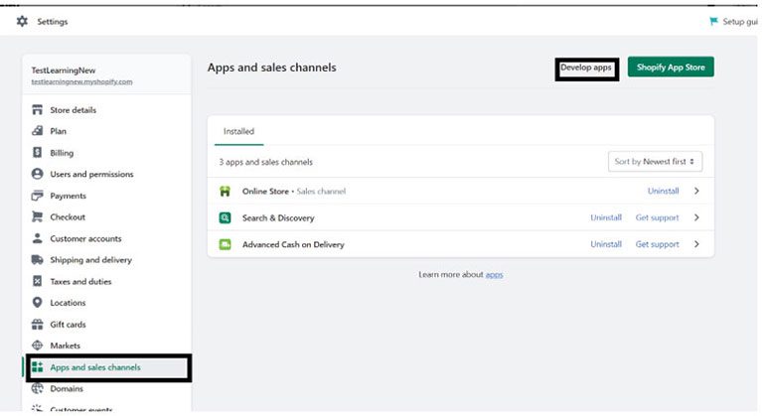Click the Develop apps button
The image size is (762, 416).
(586, 68)
